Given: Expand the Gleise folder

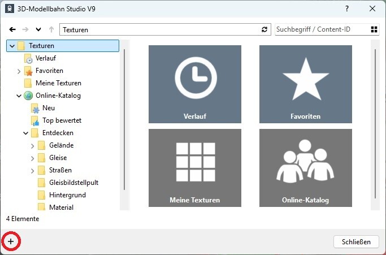Looking at the screenshot, I should click(x=32, y=158).
